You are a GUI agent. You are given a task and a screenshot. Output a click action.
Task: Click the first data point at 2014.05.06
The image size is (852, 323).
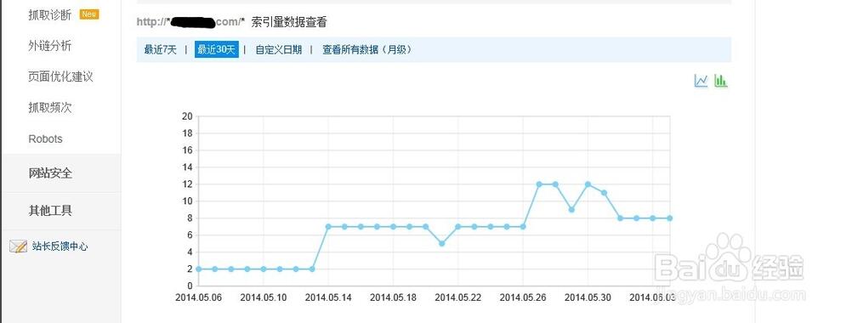pos(198,269)
